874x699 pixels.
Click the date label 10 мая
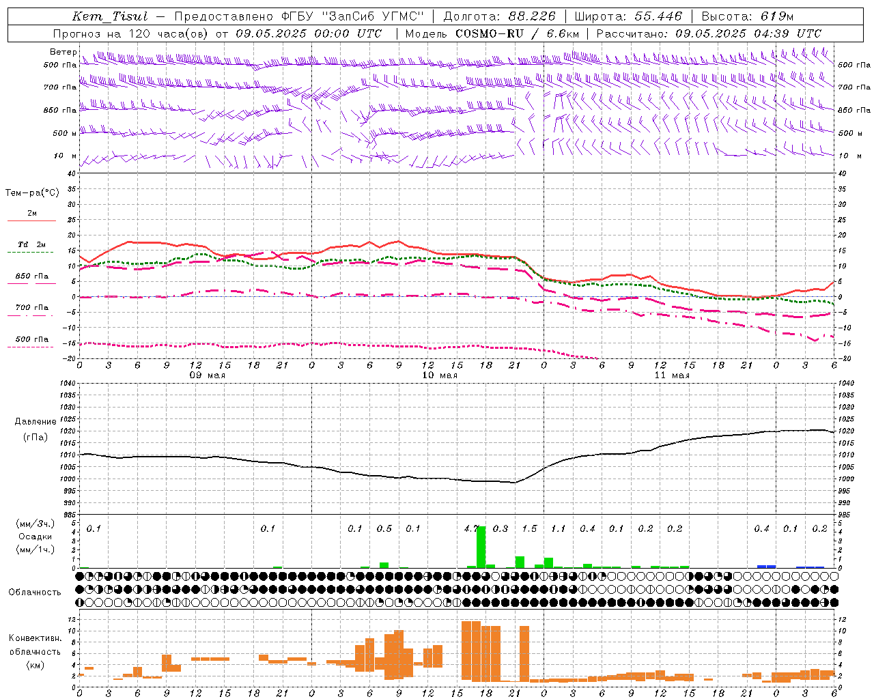pos(439,375)
